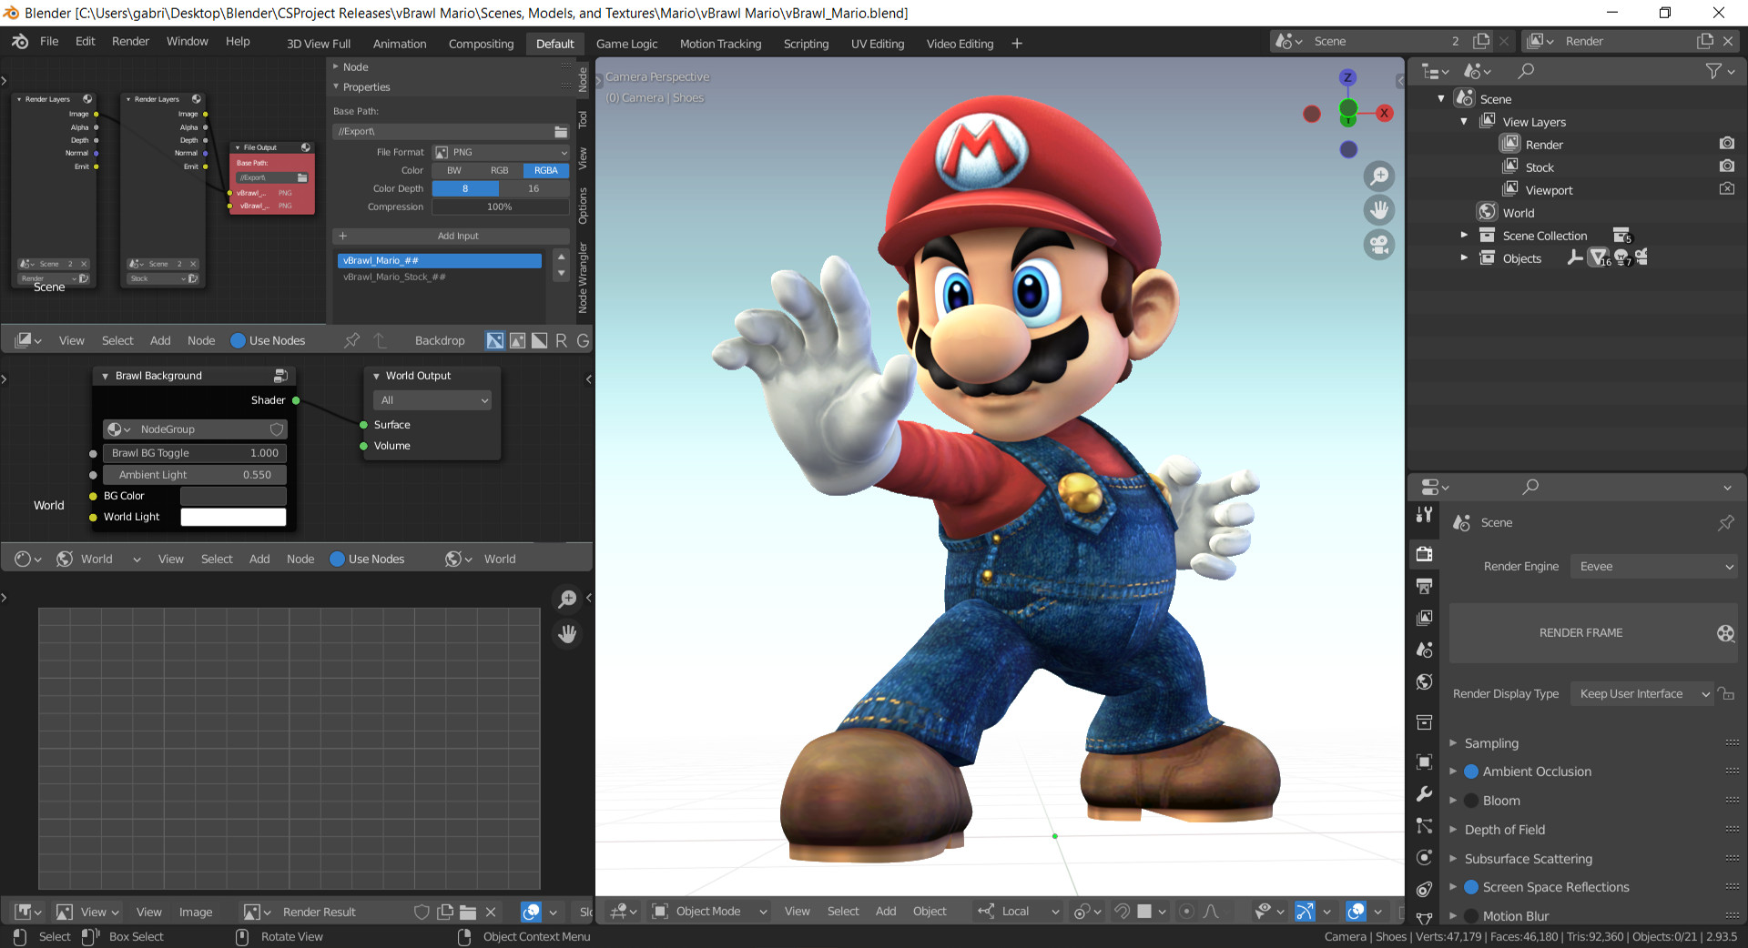The width and height of the screenshot is (1748, 948).
Task: Open the Tool properties tab icon
Action: tap(1425, 515)
